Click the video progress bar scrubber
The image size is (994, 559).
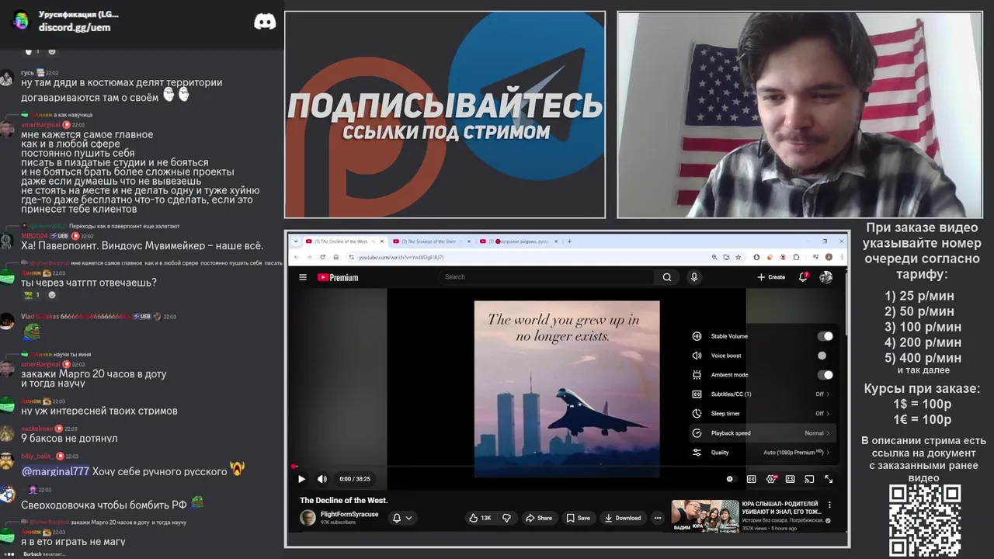(x=294, y=467)
